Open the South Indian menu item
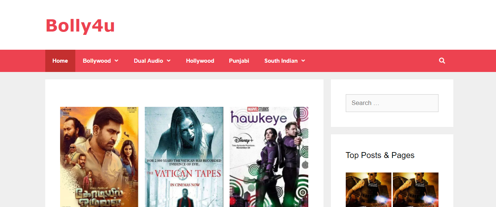The image size is (496, 207). [x=281, y=61]
